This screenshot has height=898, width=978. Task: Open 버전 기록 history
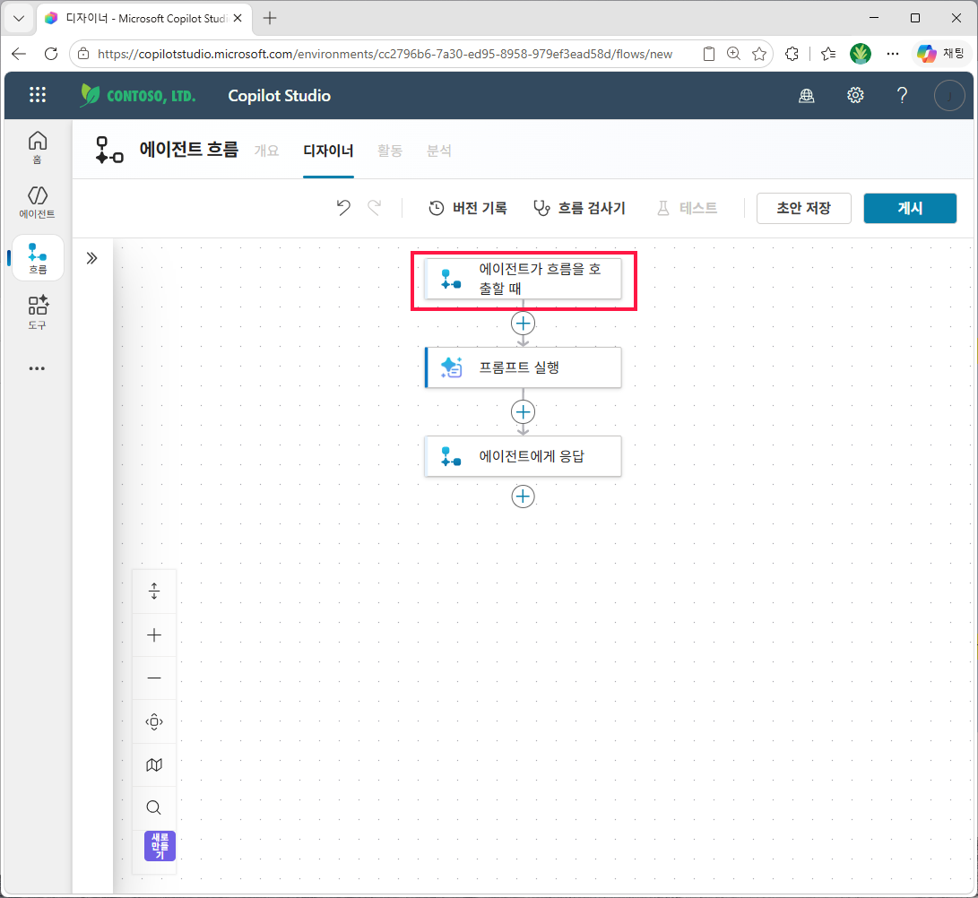point(468,208)
